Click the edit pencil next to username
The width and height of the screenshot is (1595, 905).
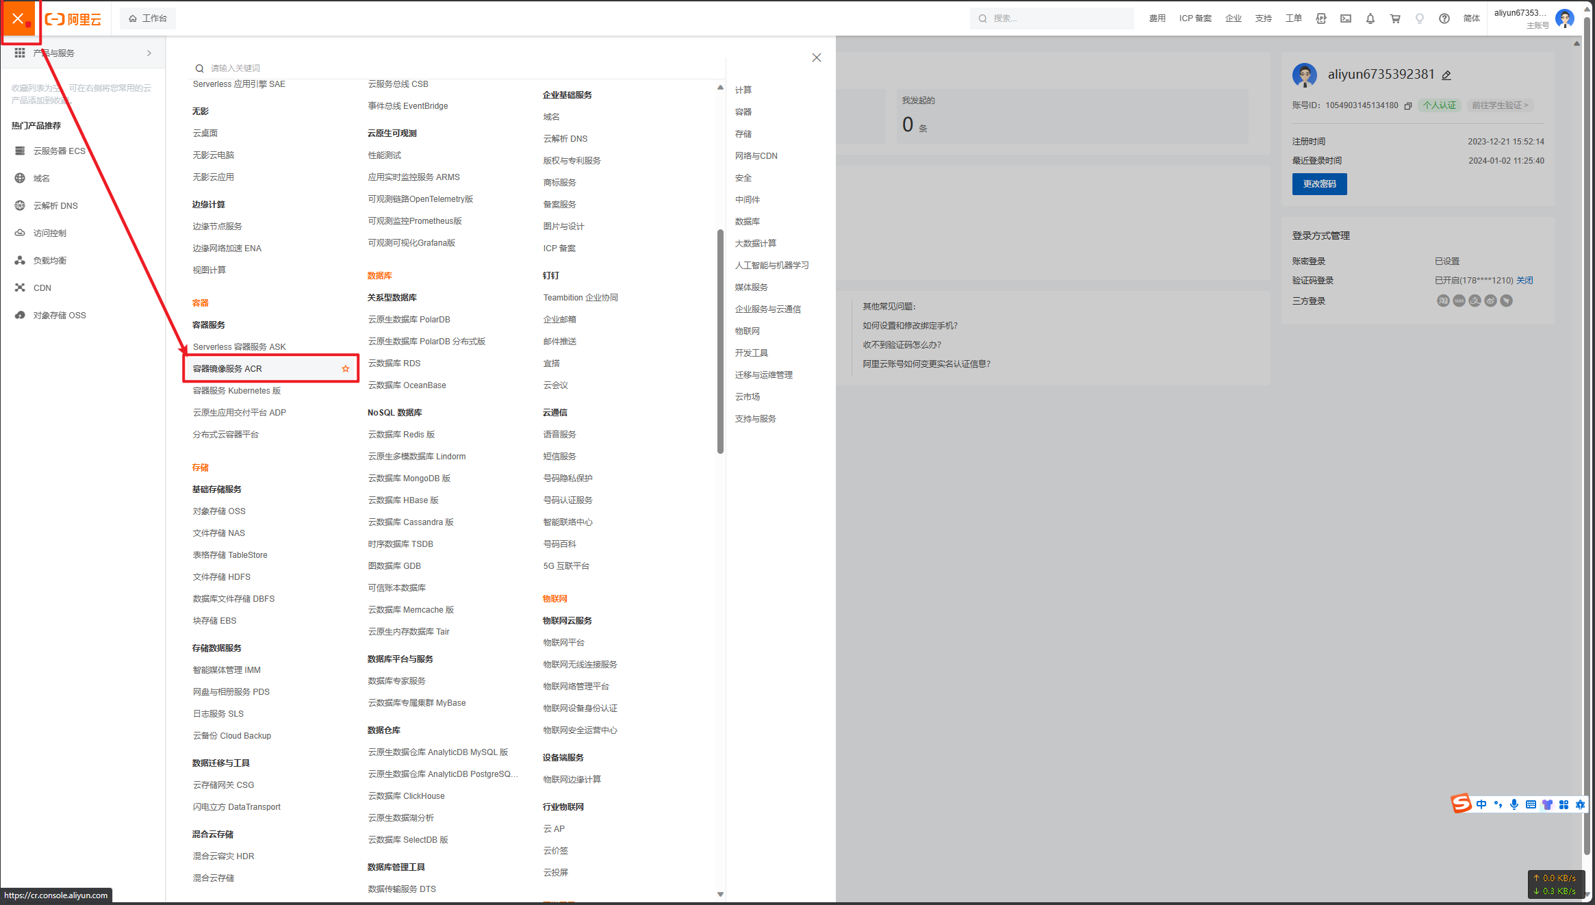[1446, 75]
